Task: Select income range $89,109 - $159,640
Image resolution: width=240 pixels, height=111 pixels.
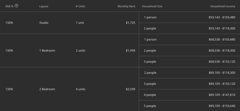Action: (222, 106)
